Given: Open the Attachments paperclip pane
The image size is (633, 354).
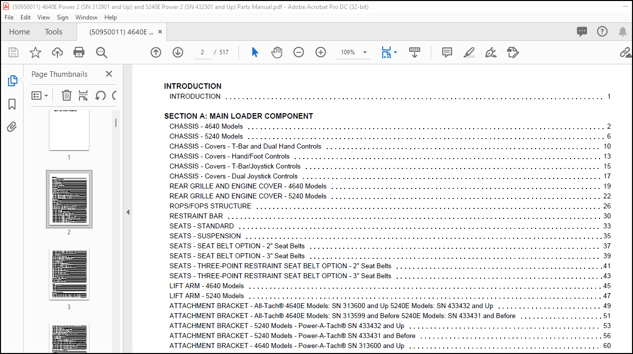Looking at the screenshot, I should pyautogui.click(x=12, y=127).
